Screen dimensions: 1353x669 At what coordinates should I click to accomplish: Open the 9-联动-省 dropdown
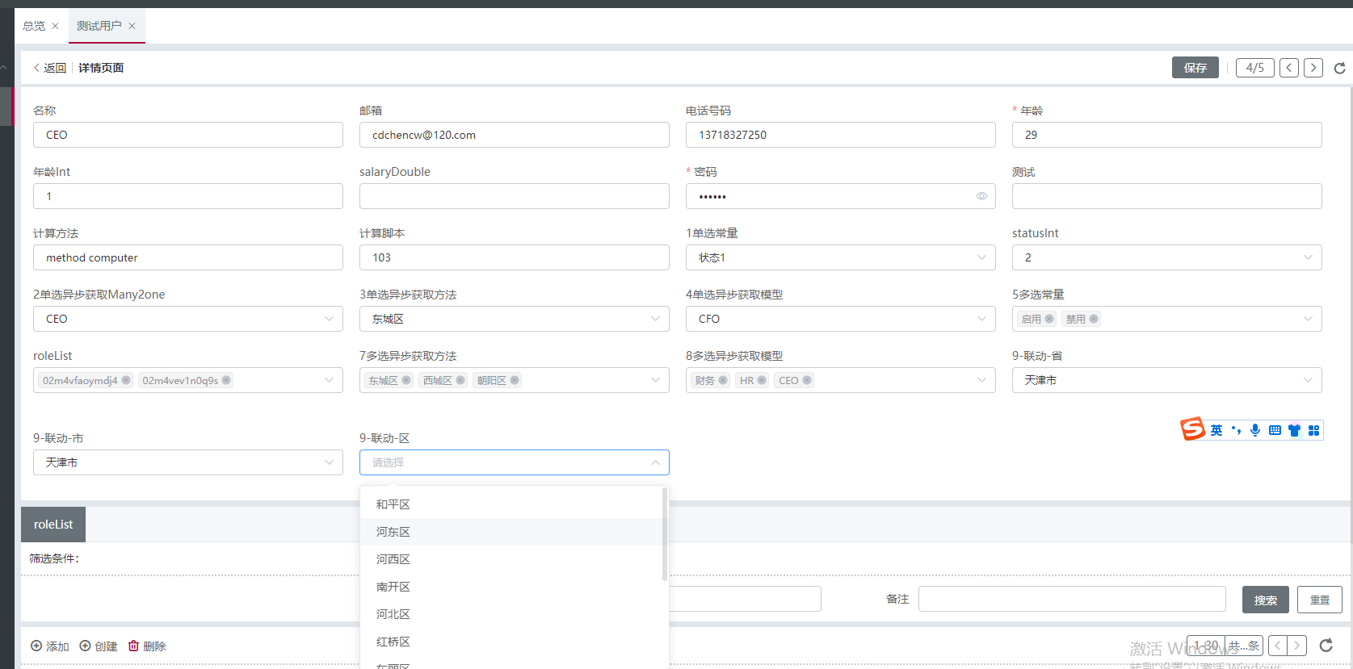click(1166, 380)
